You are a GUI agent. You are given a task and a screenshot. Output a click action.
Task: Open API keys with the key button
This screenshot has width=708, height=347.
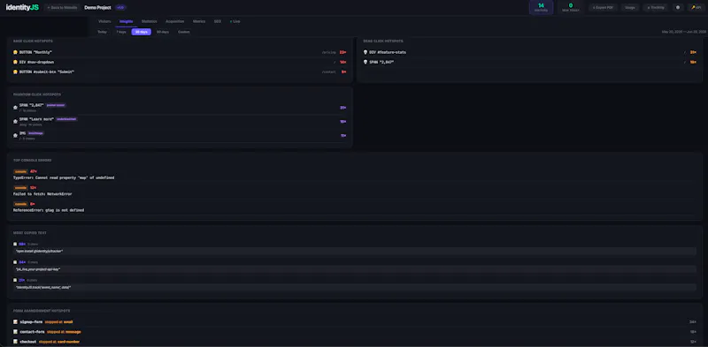point(696,8)
